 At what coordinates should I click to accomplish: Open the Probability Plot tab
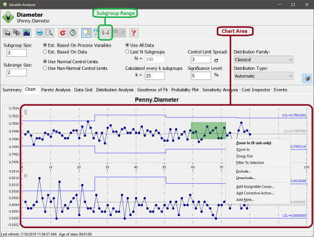point(185,90)
